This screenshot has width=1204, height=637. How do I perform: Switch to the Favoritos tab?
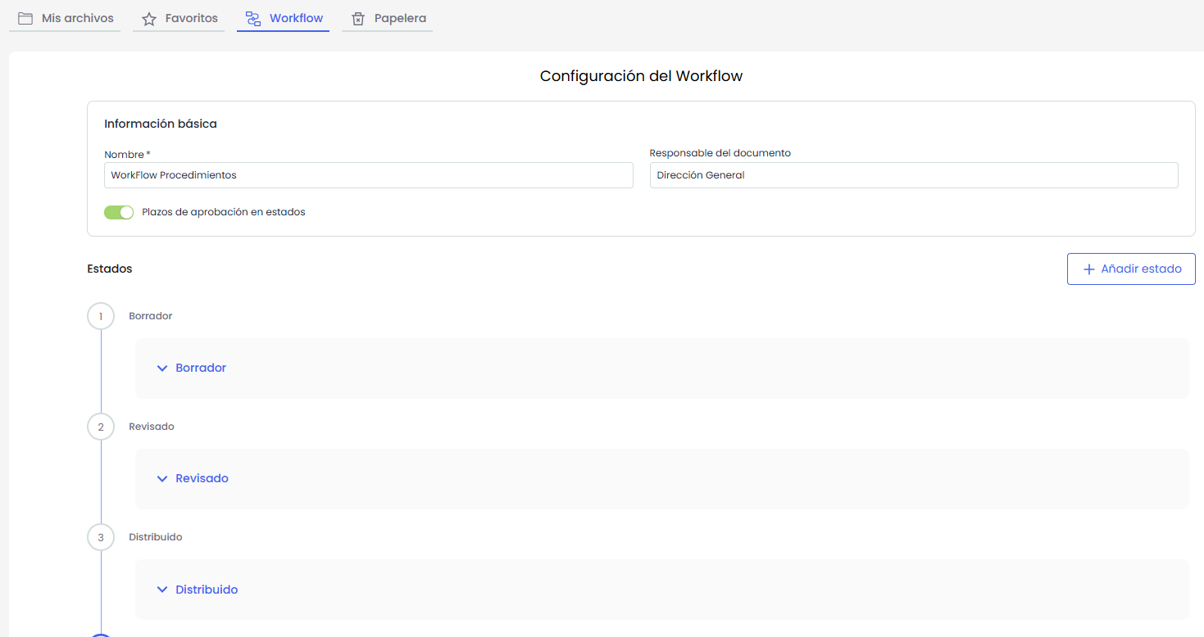(x=191, y=18)
